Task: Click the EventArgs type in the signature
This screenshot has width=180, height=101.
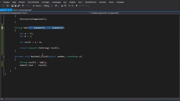Action: (73, 57)
